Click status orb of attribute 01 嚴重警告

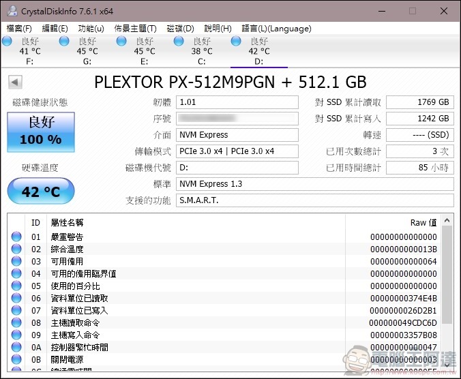tap(16, 237)
